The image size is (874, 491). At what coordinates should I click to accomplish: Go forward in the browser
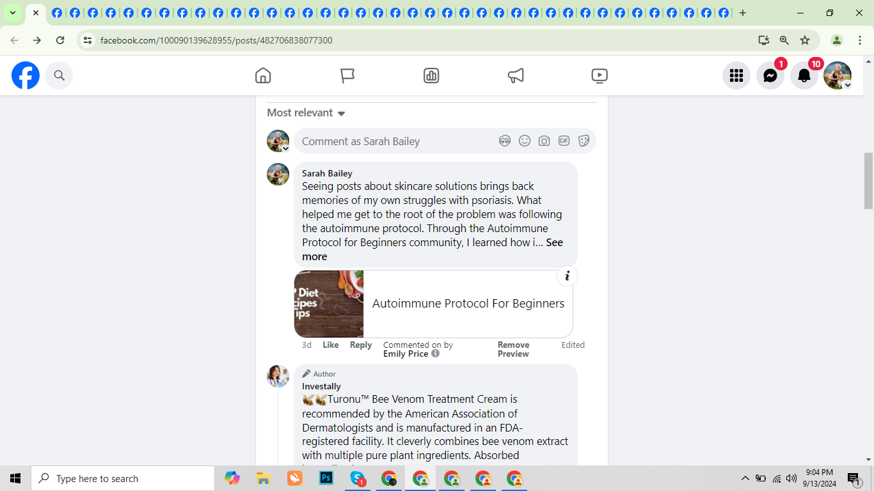(37, 40)
